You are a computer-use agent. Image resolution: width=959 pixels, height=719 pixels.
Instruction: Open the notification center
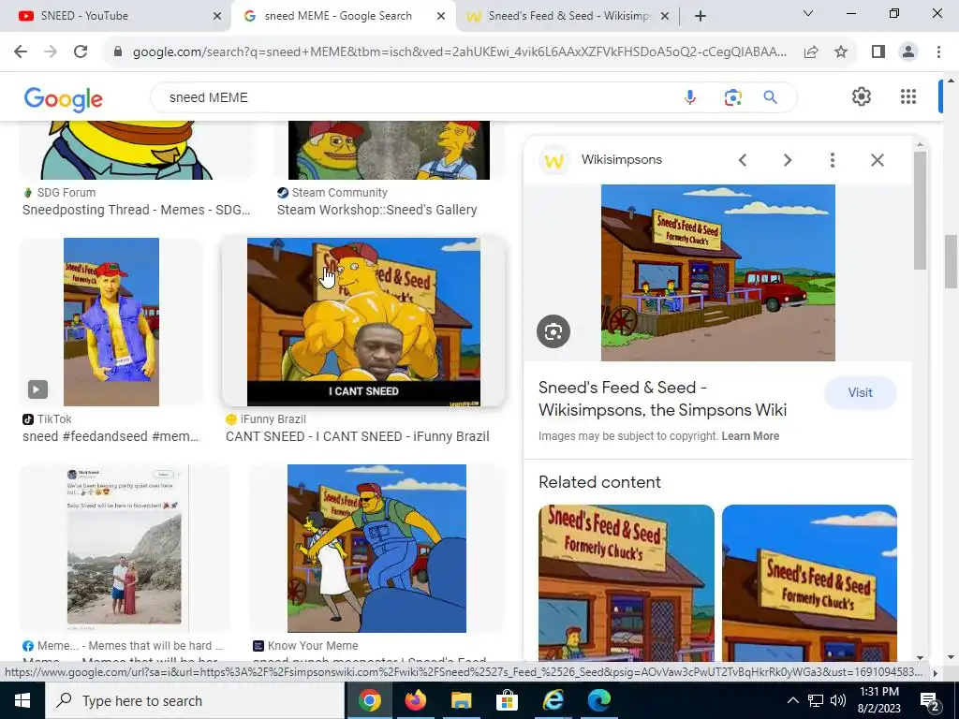930,700
